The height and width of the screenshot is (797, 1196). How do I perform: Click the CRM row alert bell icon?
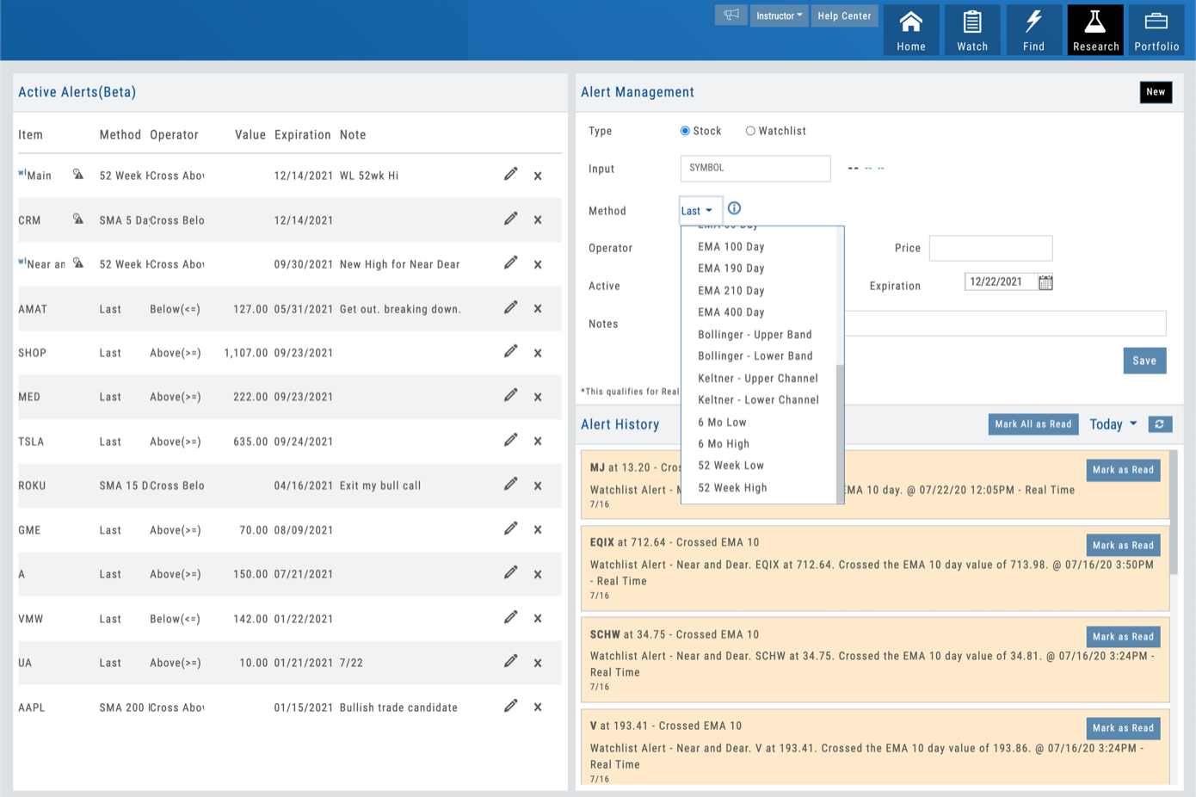78,219
